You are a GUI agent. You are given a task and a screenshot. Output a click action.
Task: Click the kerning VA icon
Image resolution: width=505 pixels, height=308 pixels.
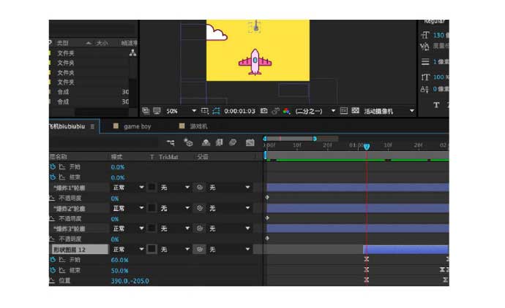pos(425,47)
